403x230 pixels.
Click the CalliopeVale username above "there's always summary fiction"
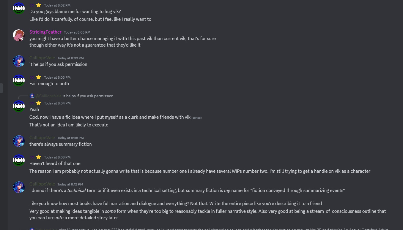tap(42, 138)
